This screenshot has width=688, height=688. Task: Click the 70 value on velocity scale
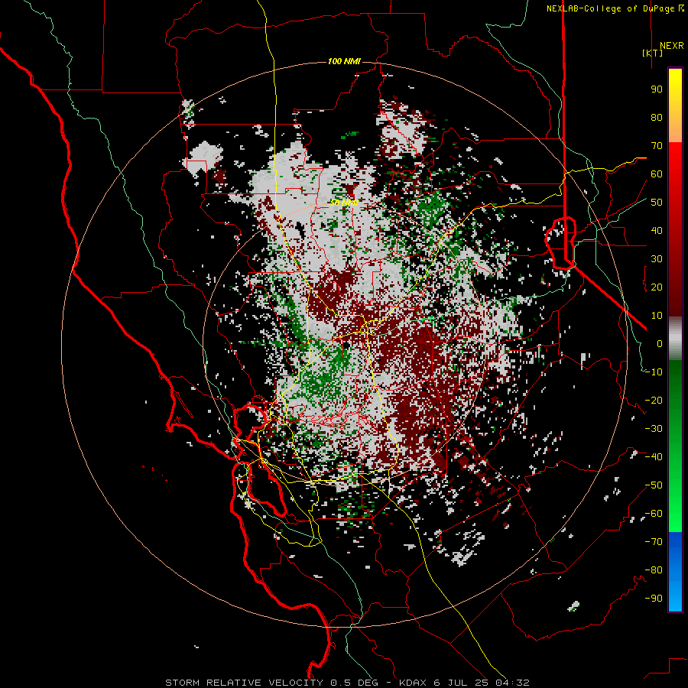(657, 146)
